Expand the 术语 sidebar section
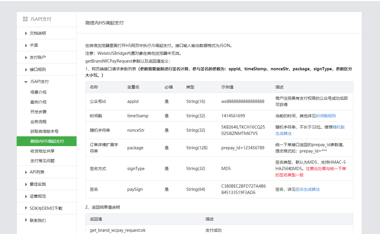Screen dimensions: 380x234 [34, 46]
